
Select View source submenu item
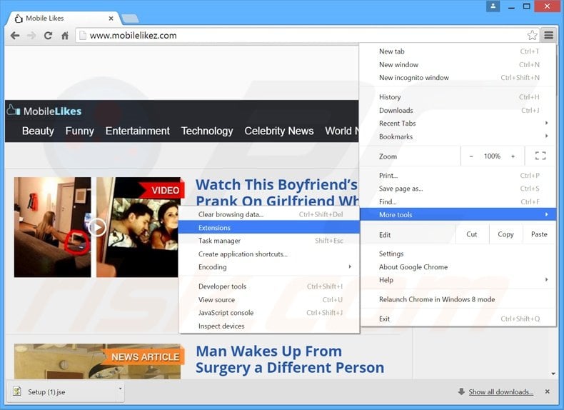269,300
